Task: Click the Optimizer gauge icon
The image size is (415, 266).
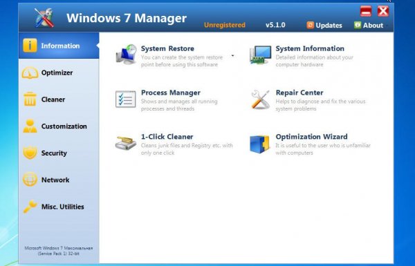Action: coord(30,73)
